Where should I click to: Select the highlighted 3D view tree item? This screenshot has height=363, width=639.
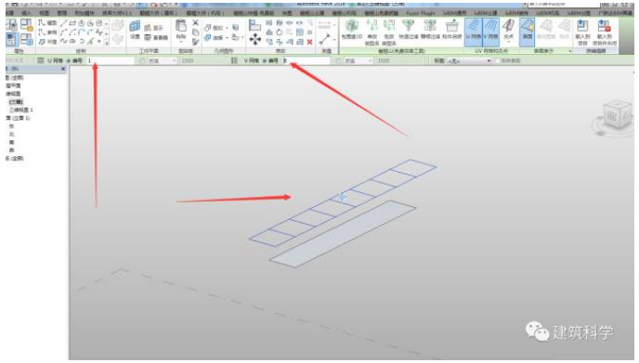coord(16,102)
